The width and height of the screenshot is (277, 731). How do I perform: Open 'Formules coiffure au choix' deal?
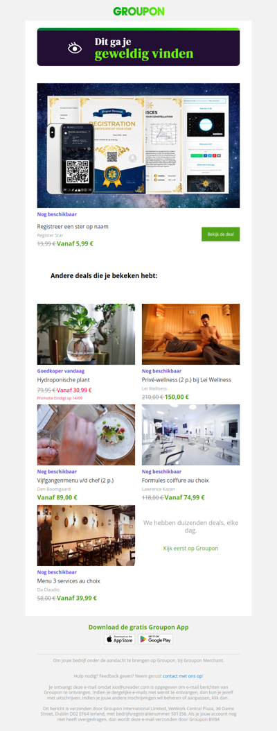click(175, 480)
